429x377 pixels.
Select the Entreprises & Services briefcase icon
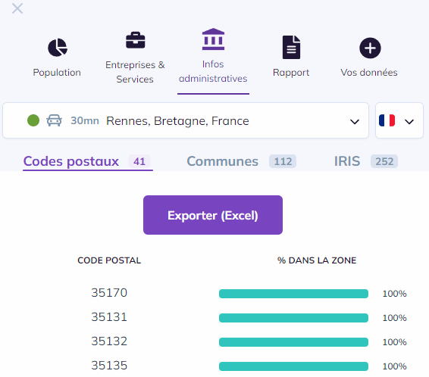pos(136,40)
